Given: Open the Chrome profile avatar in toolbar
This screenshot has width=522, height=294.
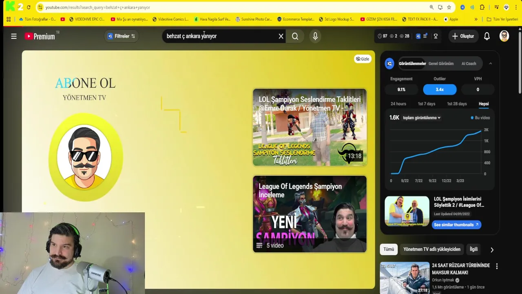Looking at the screenshot, I should tap(506, 7).
